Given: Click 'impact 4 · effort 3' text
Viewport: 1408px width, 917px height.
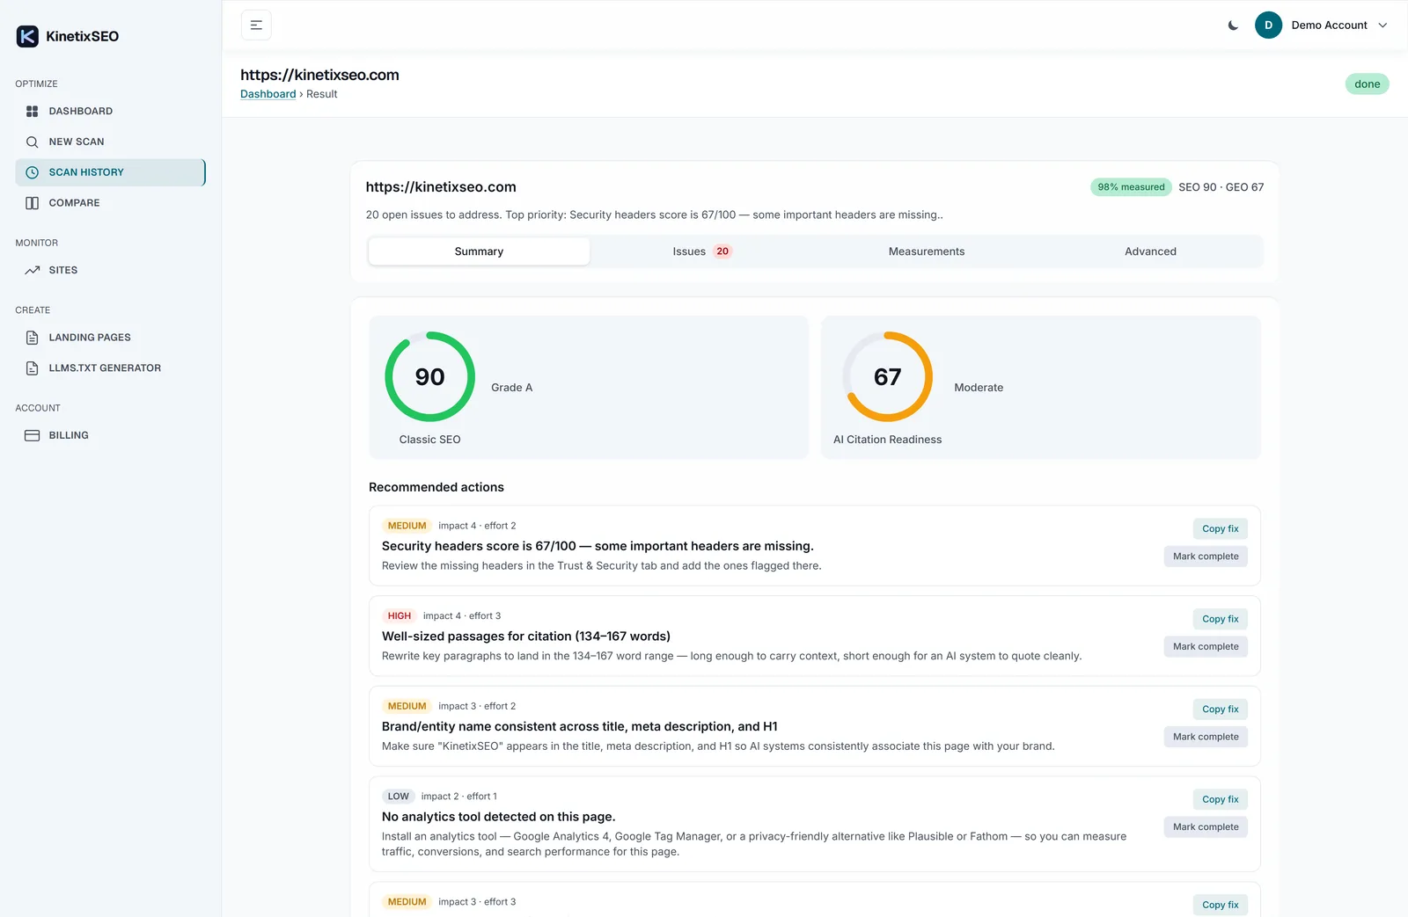Looking at the screenshot, I should click(x=462, y=616).
